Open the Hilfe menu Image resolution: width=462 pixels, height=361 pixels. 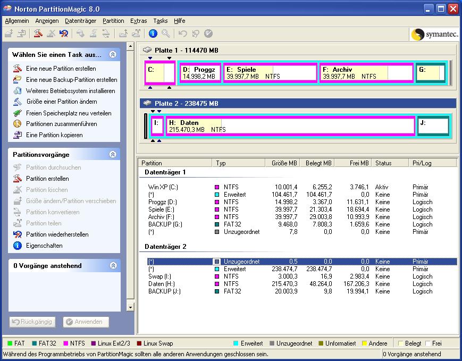click(x=180, y=21)
